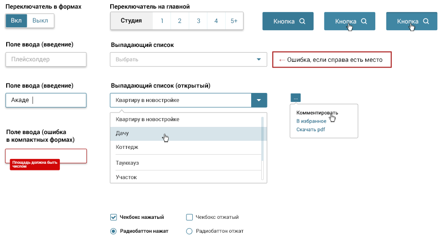Viewport: 441px width, 238px height.
Task: Select the Радиобаттон отжат radio button
Action: pyautogui.click(x=189, y=231)
